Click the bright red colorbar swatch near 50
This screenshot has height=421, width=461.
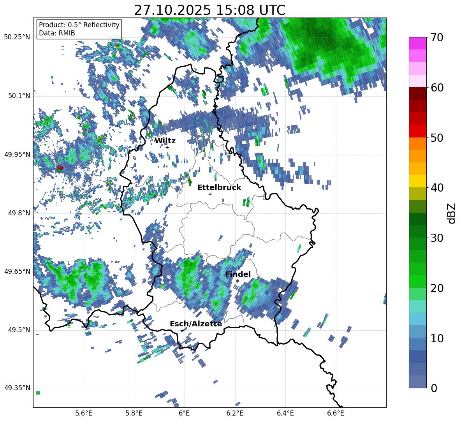click(417, 131)
